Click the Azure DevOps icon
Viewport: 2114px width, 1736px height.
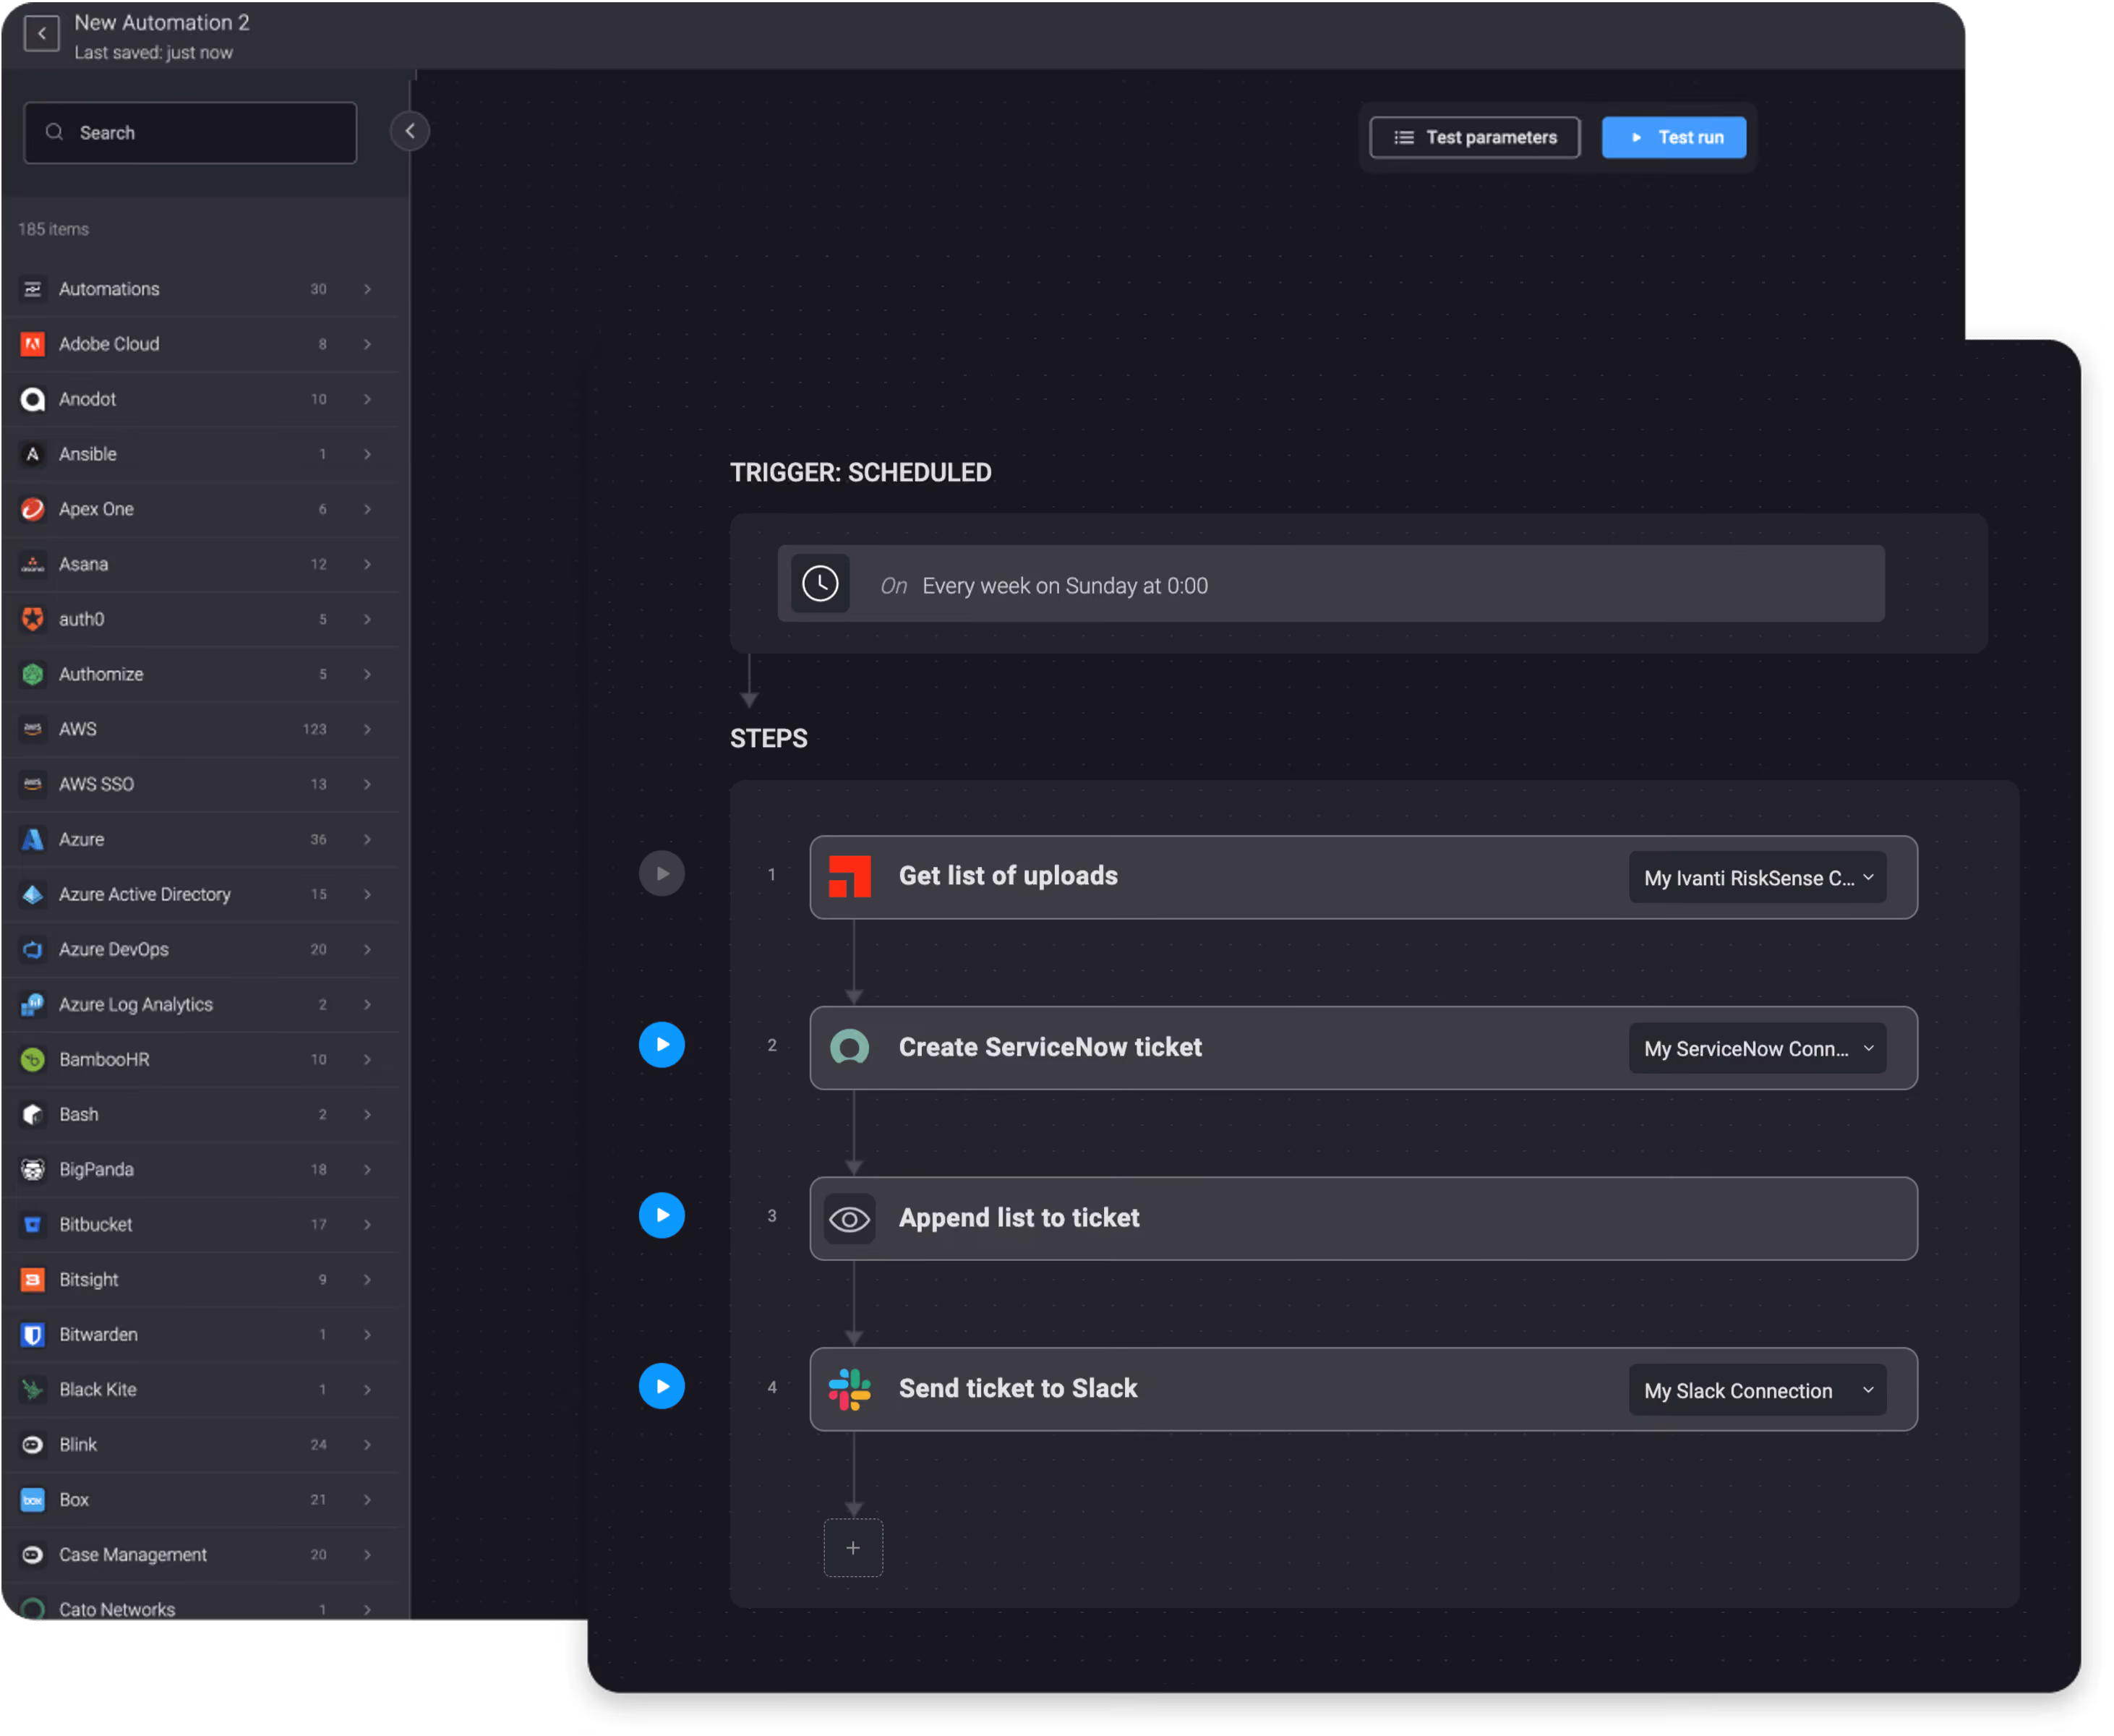pos(33,949)
